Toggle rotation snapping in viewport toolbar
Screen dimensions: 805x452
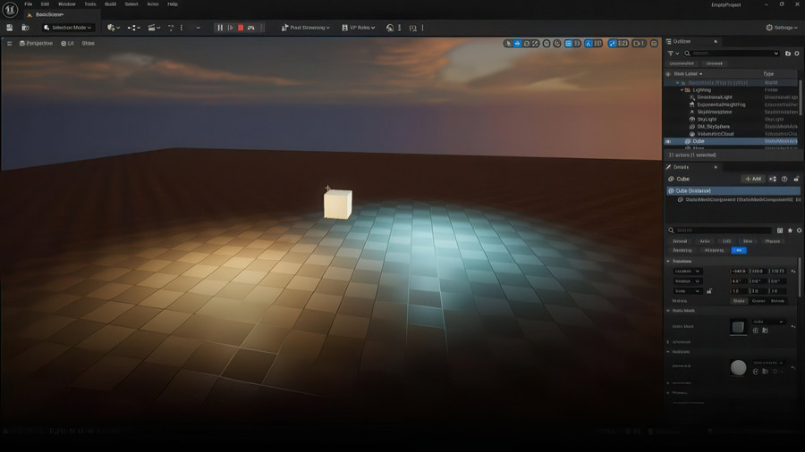589,44
